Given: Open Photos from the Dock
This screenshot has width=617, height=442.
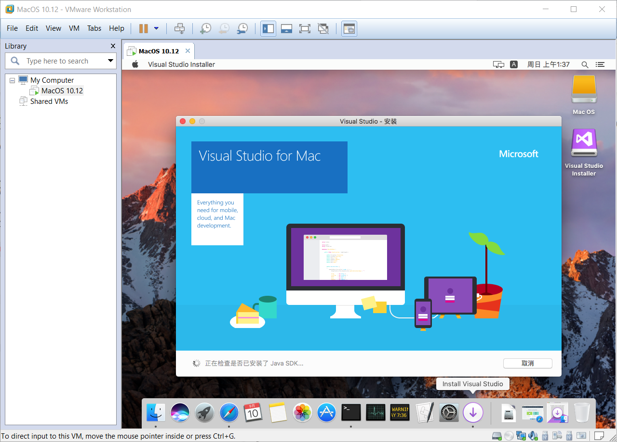Looking at the screenshot, I should [302, 412].
